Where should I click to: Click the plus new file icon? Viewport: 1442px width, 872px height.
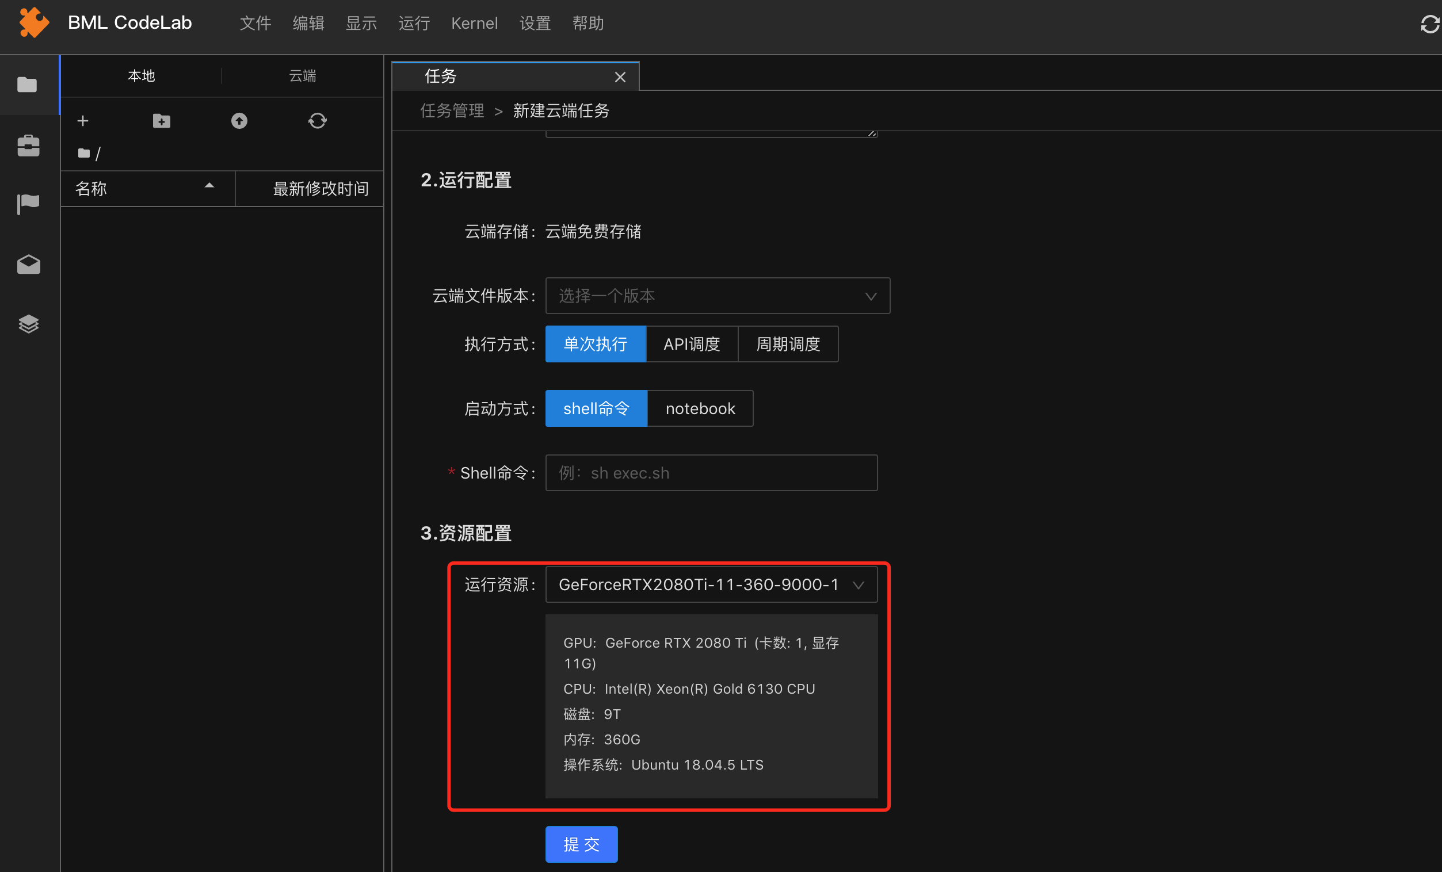(83, 120)
